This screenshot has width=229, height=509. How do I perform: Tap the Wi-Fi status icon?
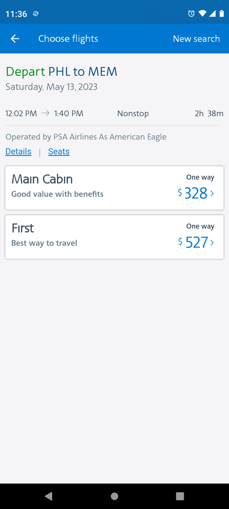click(x=203, y=13)
